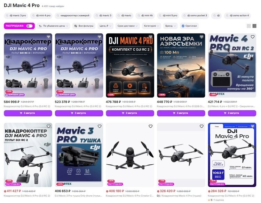Image resolution: width=261 pixels, height=203 pixels.
Task: Open the 406 180 ₽ drone product image
Action: click(130, 155)
